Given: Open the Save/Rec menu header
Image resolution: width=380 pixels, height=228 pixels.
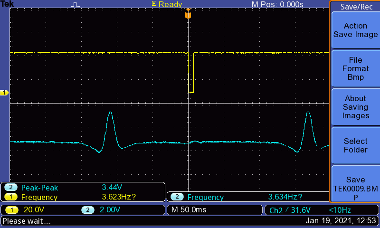Looking at the screenshot, I should click(354, 7).
